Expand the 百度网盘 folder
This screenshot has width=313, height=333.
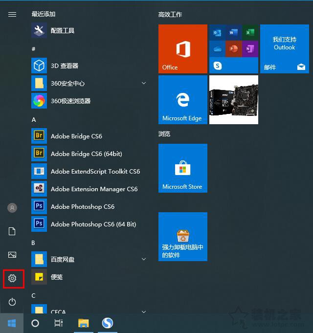[144, 259]
